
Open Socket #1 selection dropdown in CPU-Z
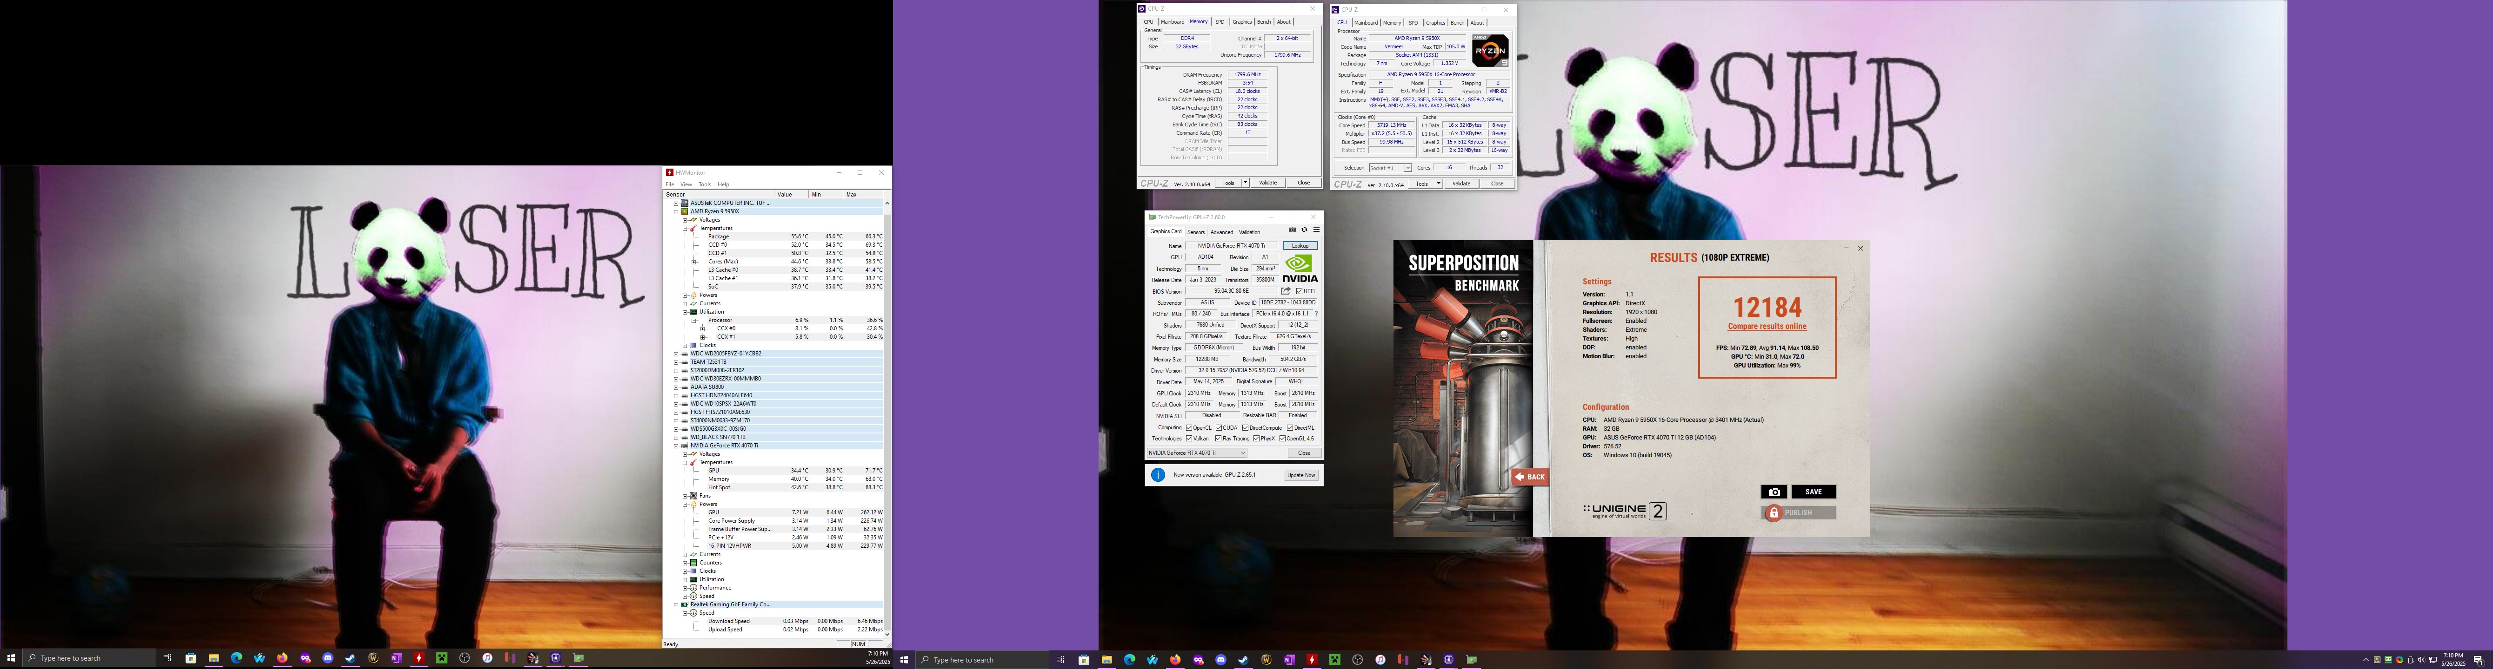(1390, 168)
